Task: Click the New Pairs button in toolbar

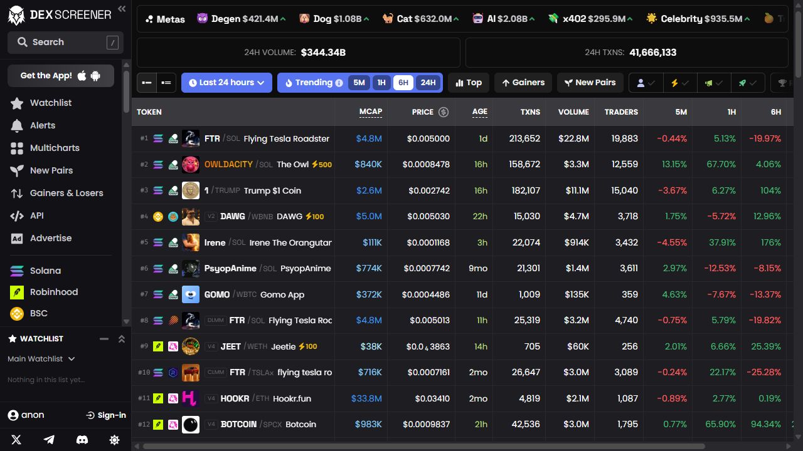Action: click(590, 83)
